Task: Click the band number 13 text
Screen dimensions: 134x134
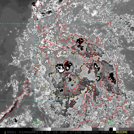Action: pos(48,132)
